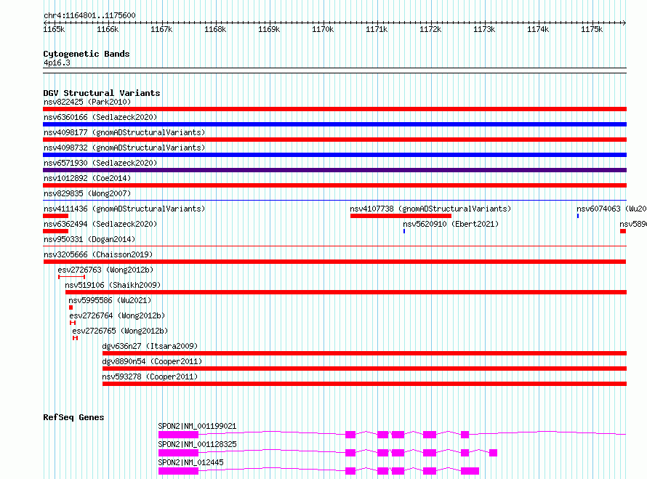The width and height of the screenshot is (647, 479).
Task: Click the 1175k ruler tick label
Action: pyautogui.click(x=592, y=29)
